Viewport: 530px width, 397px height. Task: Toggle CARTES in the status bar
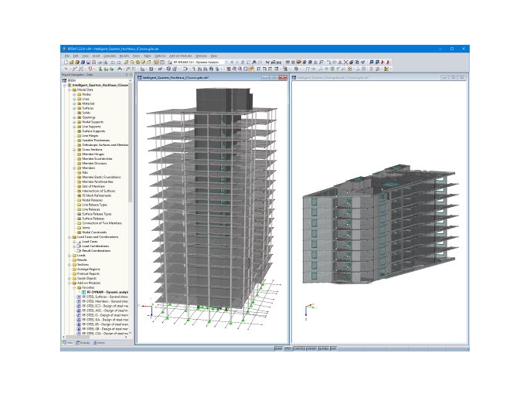[x=299, y=348]
